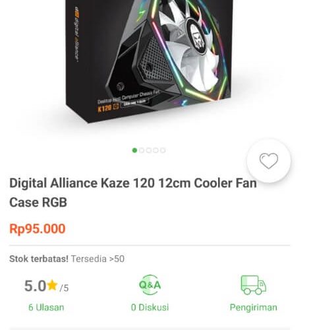The height and width of the screenshot is (330, 315).
Task: Jump to the second image dot
Action: tap(142, 150)
